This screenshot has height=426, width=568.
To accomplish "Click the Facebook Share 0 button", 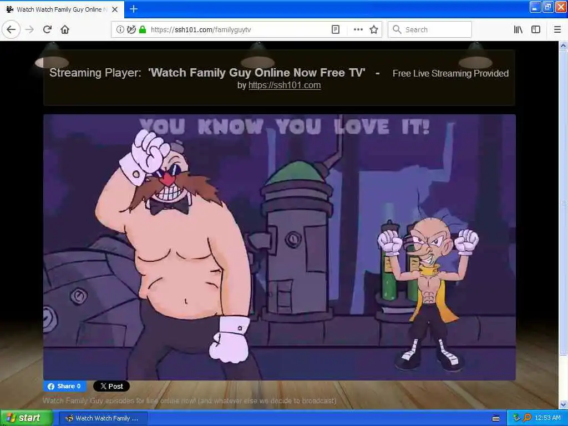I will pos(65,386).
